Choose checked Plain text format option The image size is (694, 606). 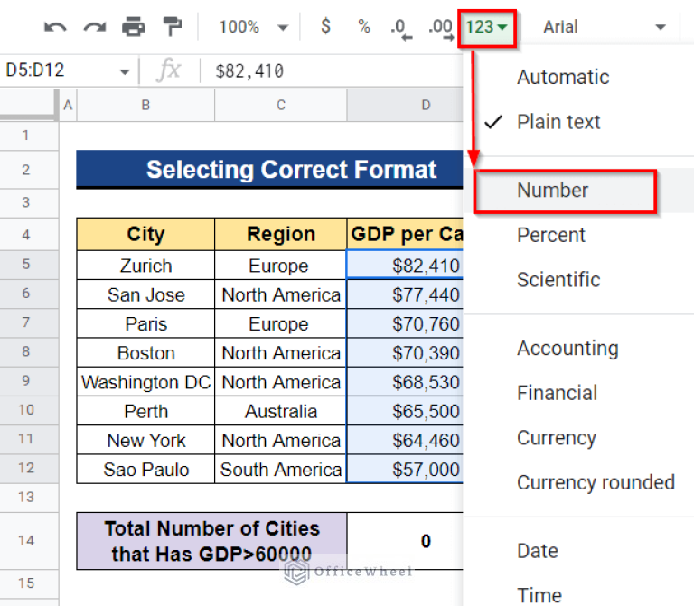(579, 122)
